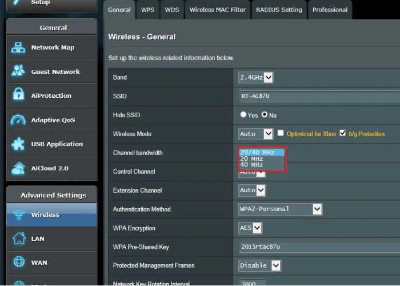
Task: Select Yes for Hide SSID
Action: 244,115
